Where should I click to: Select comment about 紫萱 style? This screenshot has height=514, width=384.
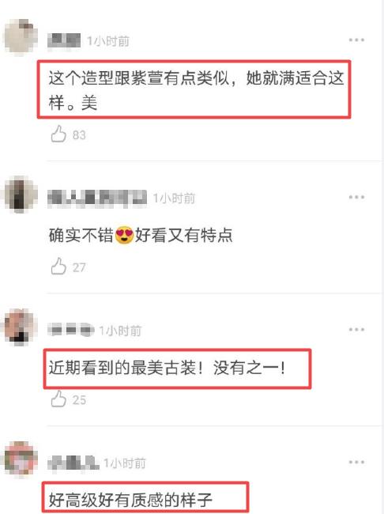point(196,90)
